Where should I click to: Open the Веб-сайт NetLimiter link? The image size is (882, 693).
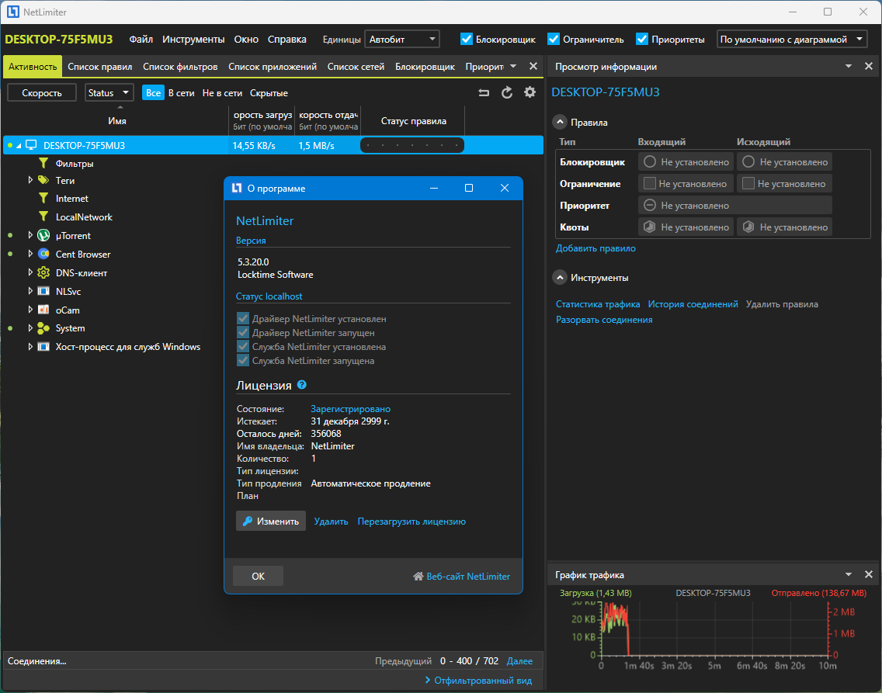point(462,576)
